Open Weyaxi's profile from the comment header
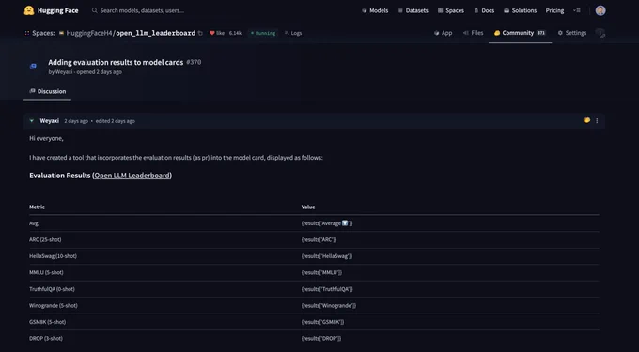Image resolution: width=639 pixels, height=352 pixels. pos(49,121)
